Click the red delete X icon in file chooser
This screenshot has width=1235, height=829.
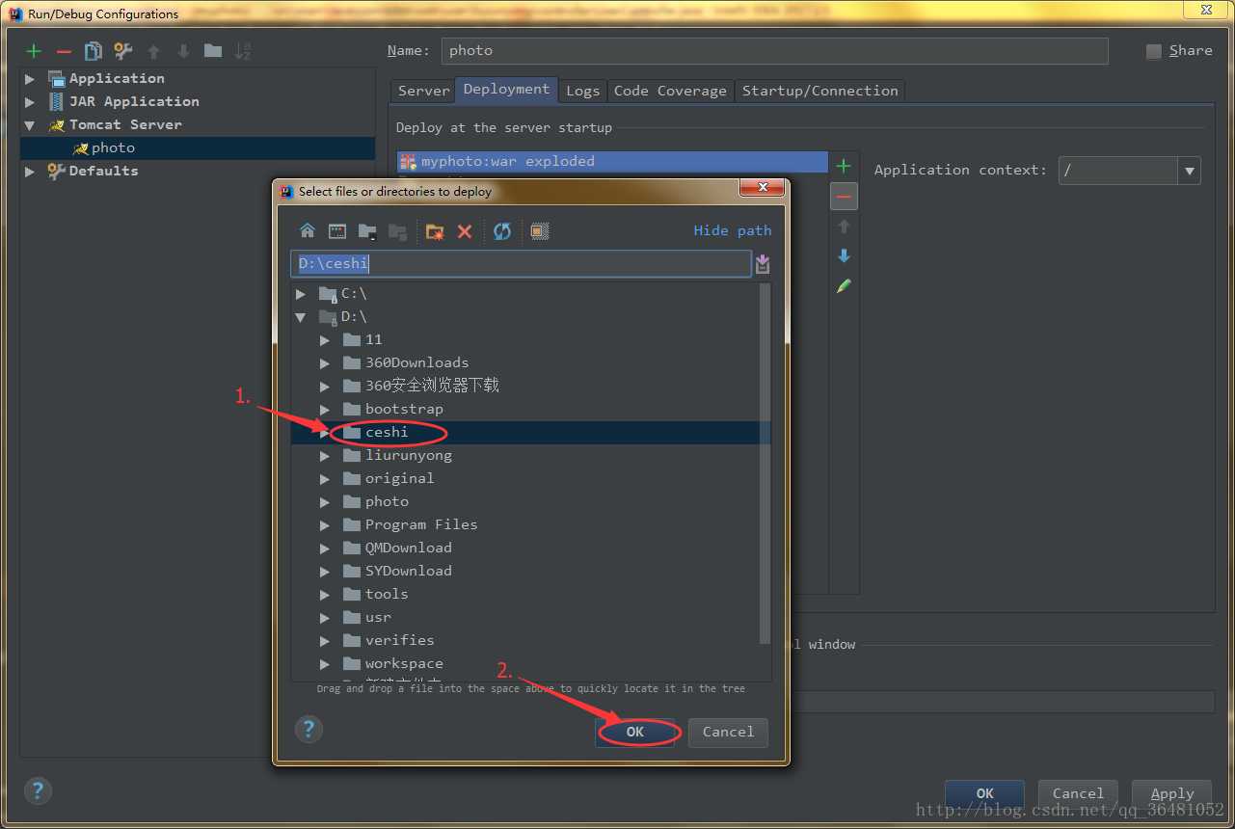[x=465, y=231]
